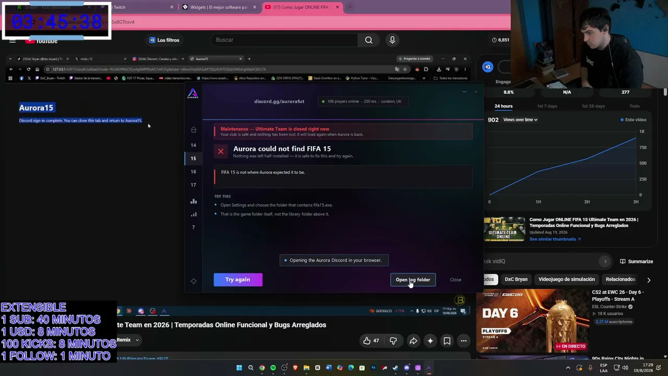
Task: Click the sparkle AI icon under video
Action: click(x=430, y=341)
